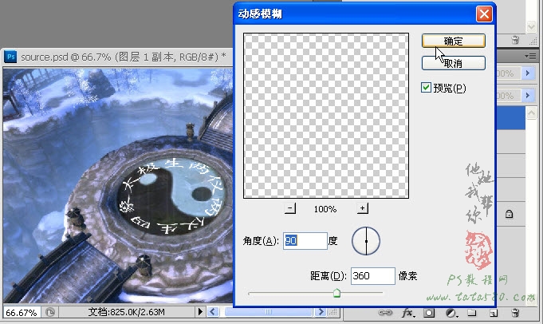Click the 文档:825.0K/2.63M status text

click(127, 312)
